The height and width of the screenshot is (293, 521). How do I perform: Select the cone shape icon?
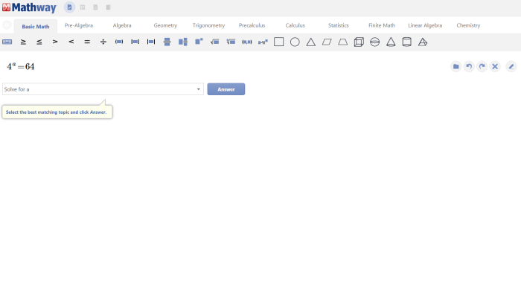click(x=391, y=42)
